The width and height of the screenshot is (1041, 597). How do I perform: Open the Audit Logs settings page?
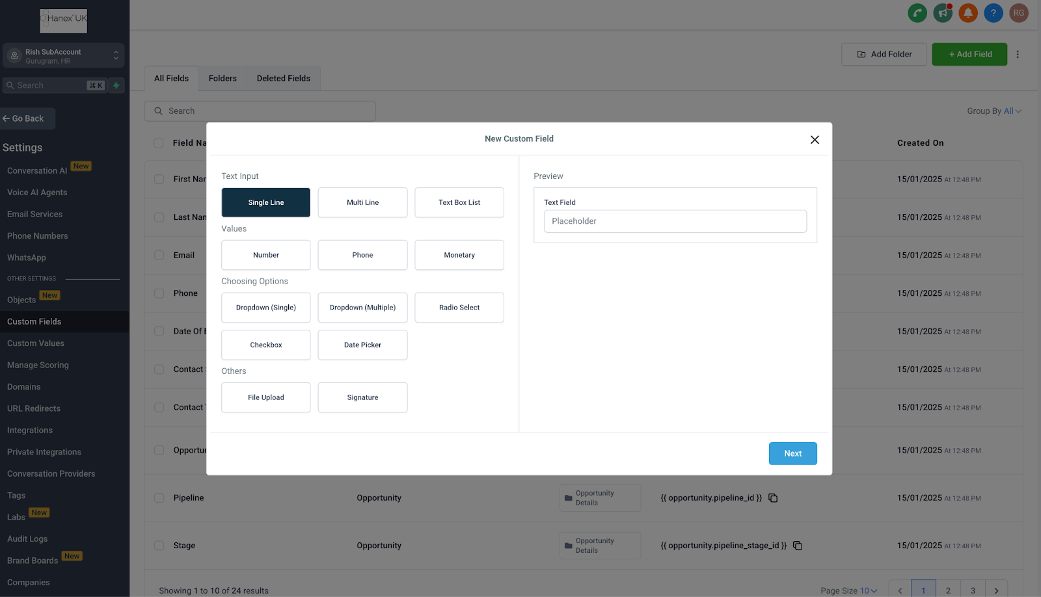(27, 539)
